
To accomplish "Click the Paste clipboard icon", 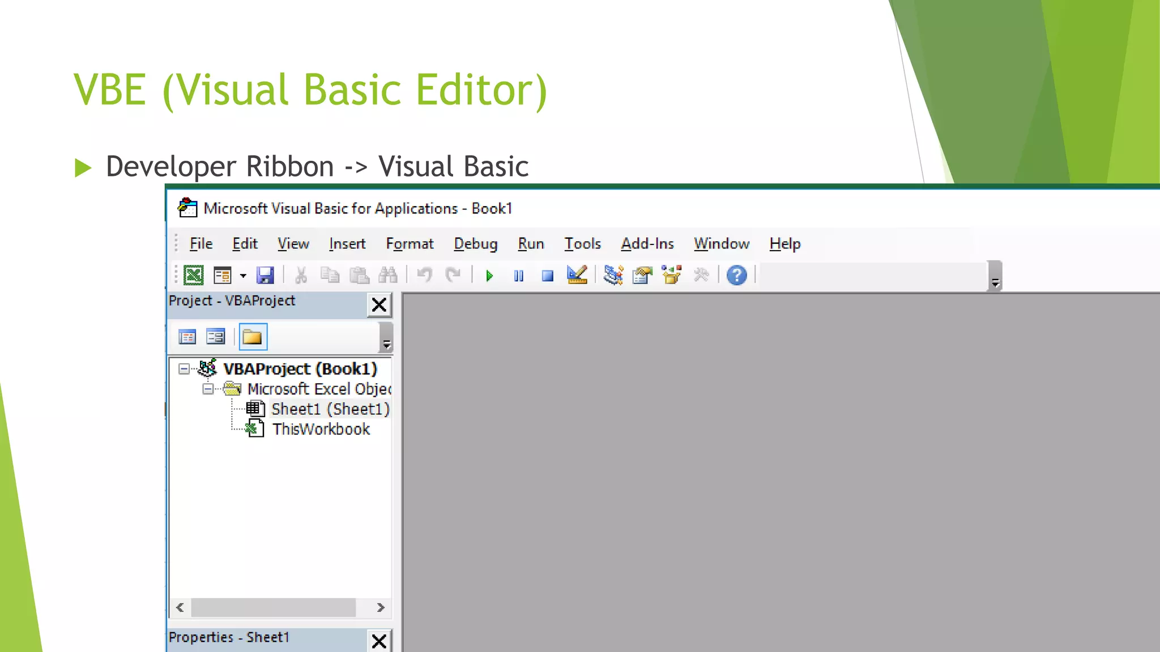I will pos(359,276).
